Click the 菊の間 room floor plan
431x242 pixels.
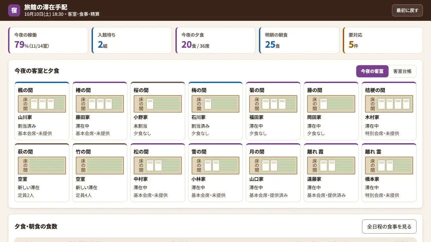(x=273, y=104)
